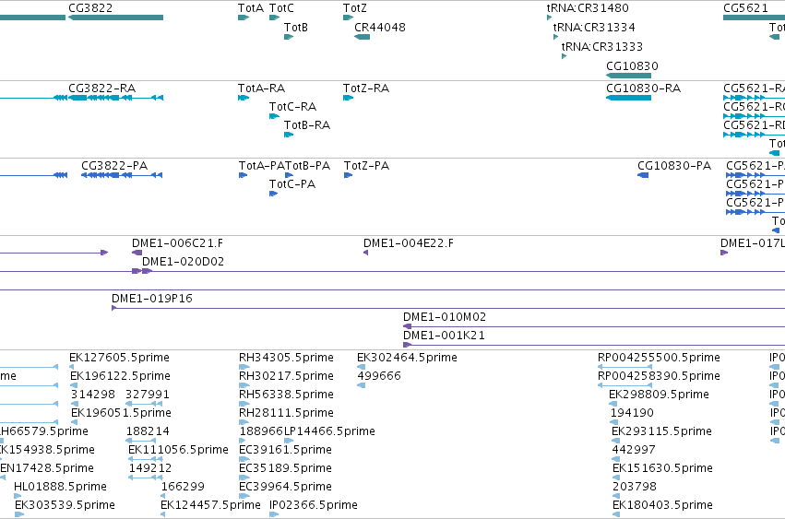Viewport: 785px width, 519px height.
Task: Open the CG10830-PA label
Action: point(674,166)
